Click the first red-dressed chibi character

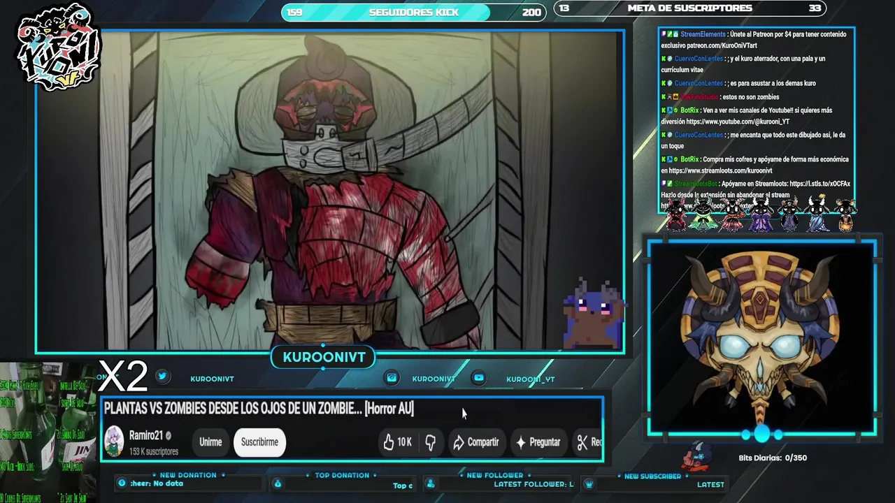675,215
